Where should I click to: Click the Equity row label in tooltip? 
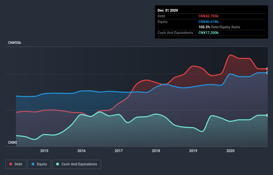[163, 22]
